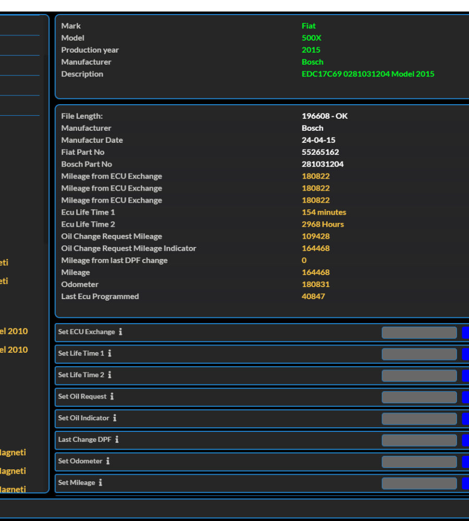
Task: Select the bottom 'lagneti' sidebar entry
Action: 13,489
